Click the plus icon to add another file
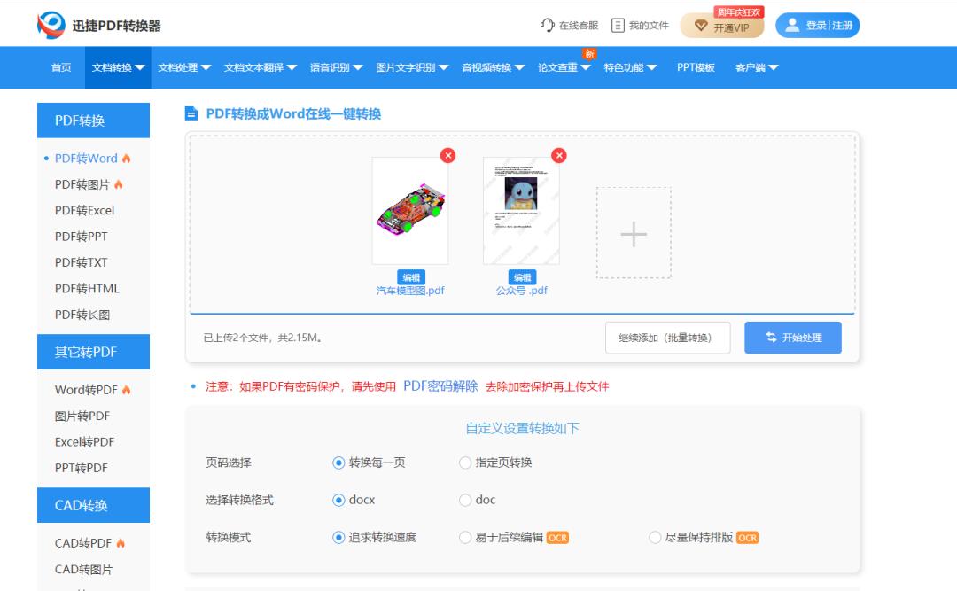The image size is (957, 591). coord(633,234)
